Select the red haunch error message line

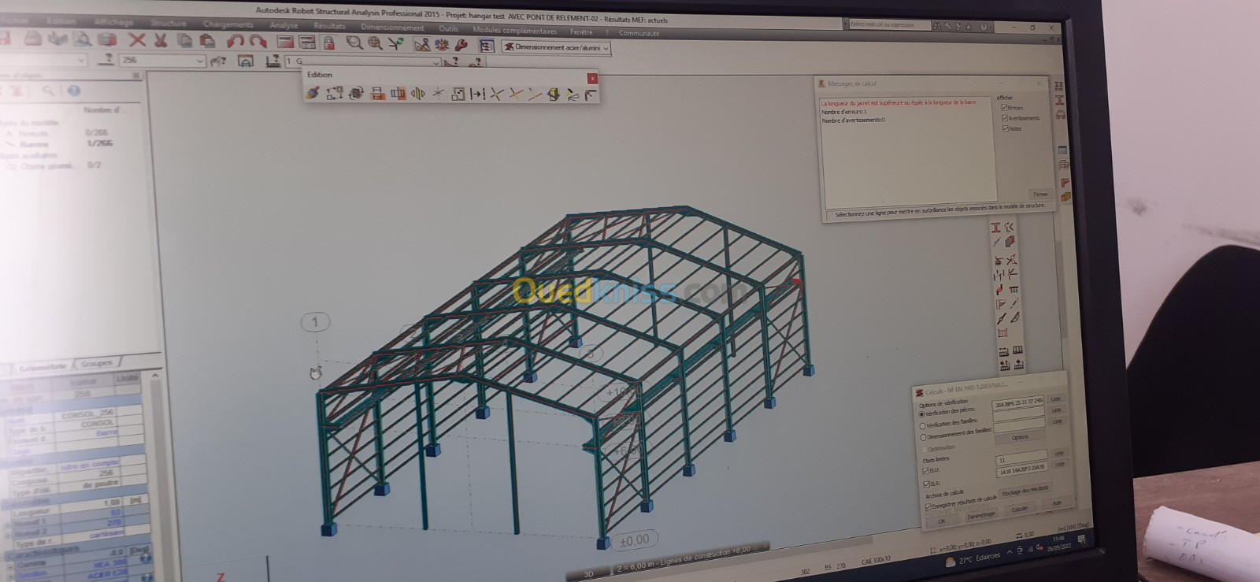pos(898,102)
